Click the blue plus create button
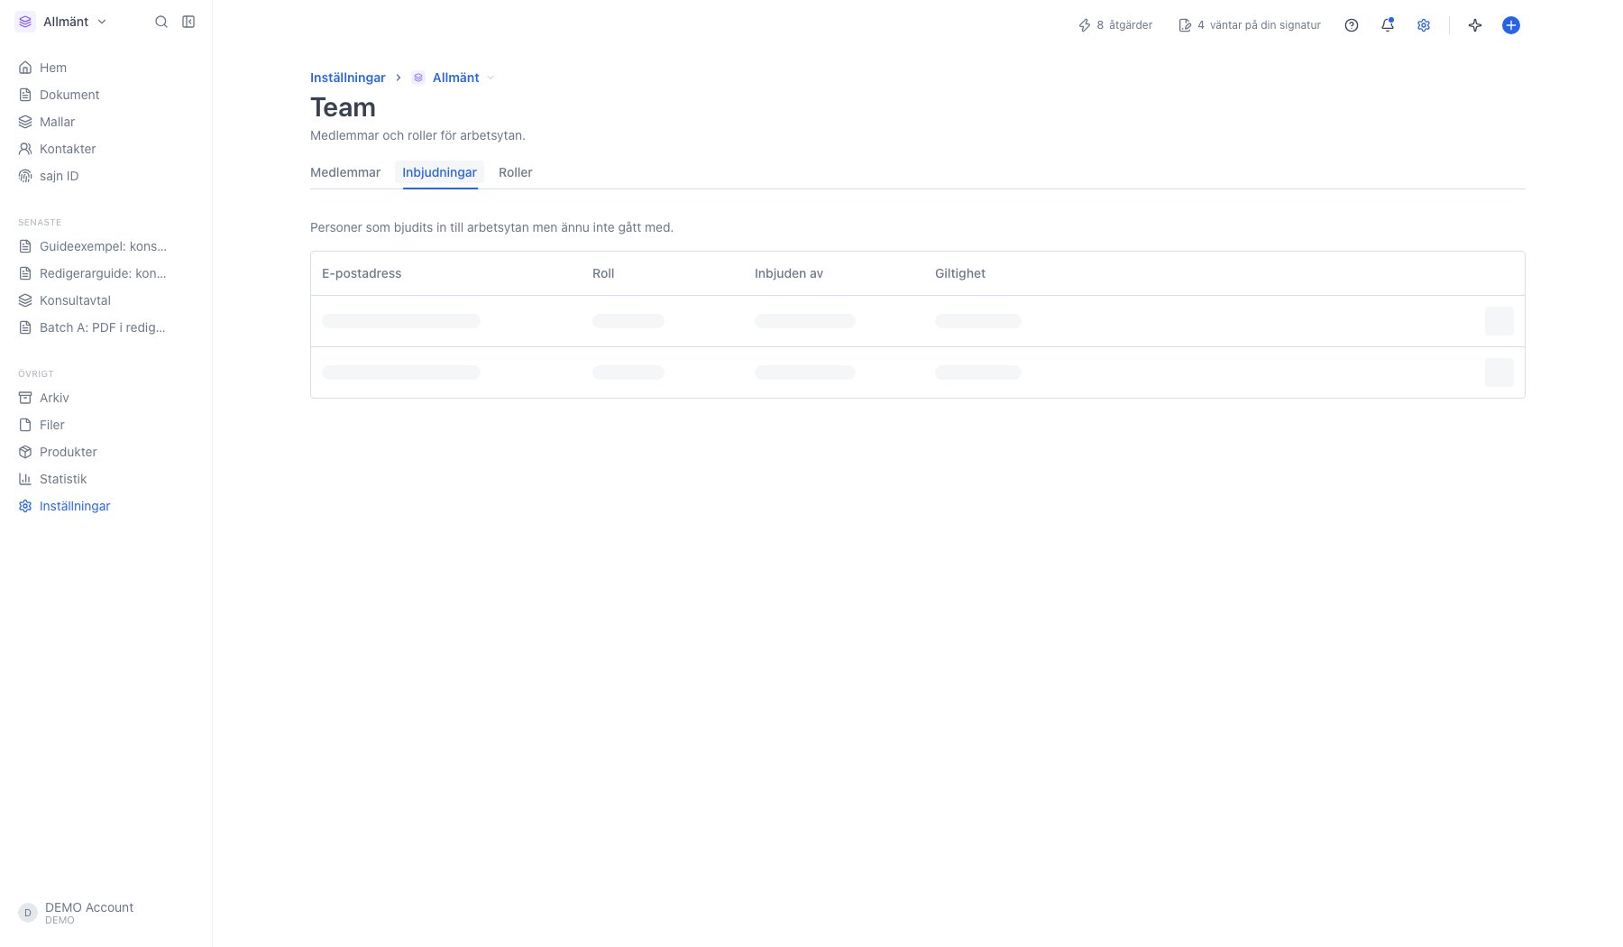 coord(1511,25)
